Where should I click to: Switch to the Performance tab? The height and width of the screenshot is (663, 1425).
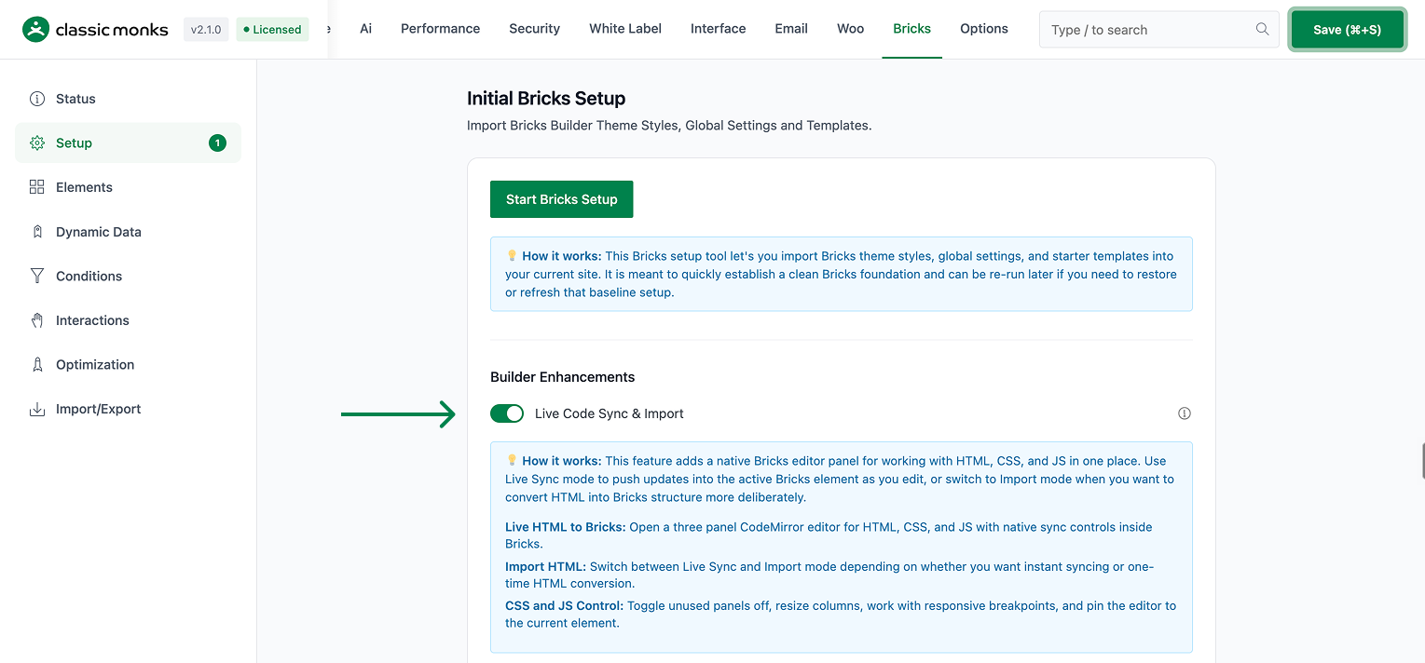440,29
